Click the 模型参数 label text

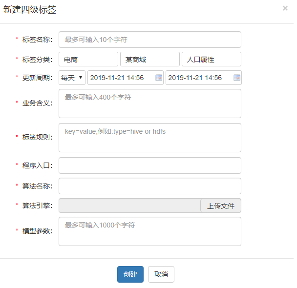37,231
